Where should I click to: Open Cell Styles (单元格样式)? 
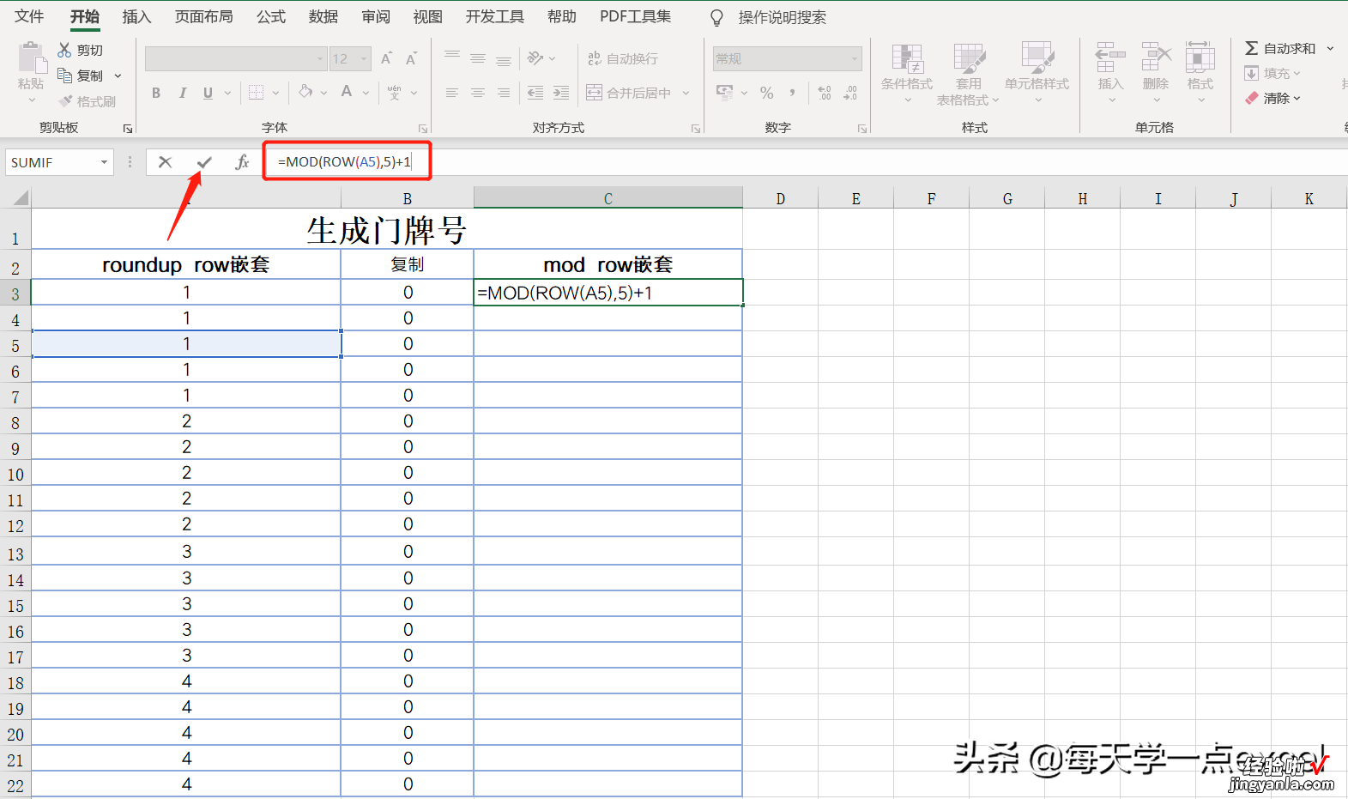[x=1037, y=73]
